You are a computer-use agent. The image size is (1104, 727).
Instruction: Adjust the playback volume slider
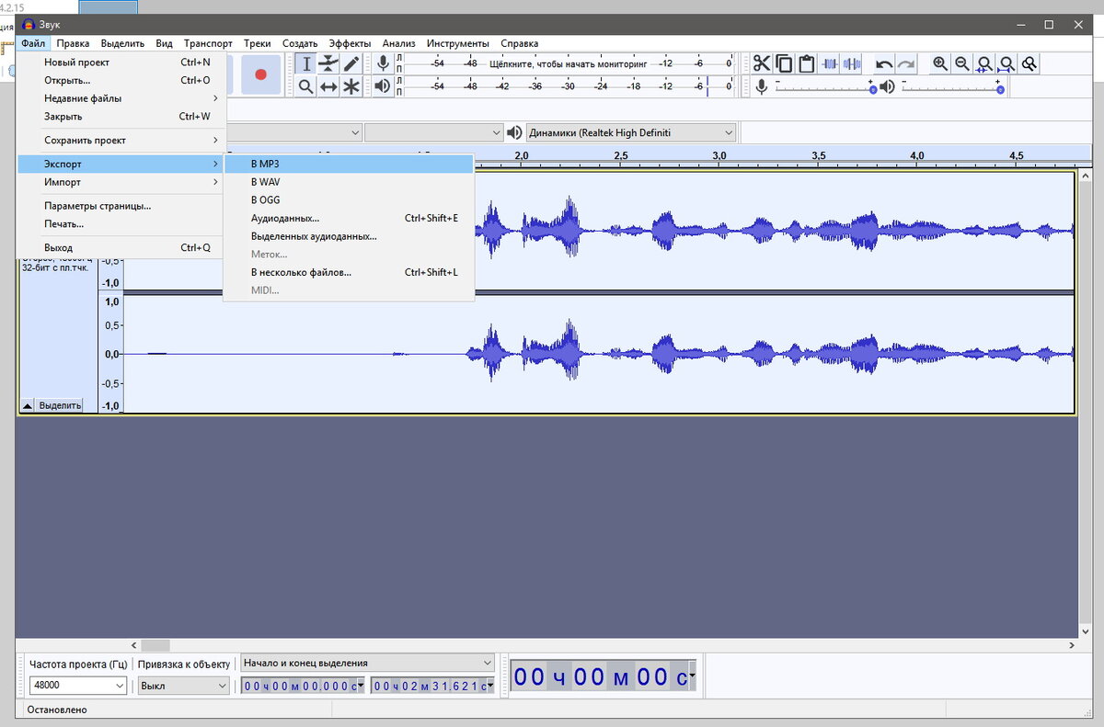coord(951,86)
